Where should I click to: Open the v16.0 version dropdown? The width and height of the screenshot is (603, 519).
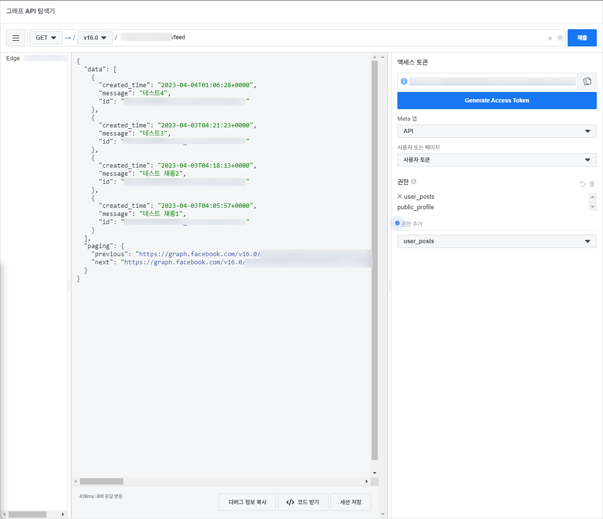point(95,38)
